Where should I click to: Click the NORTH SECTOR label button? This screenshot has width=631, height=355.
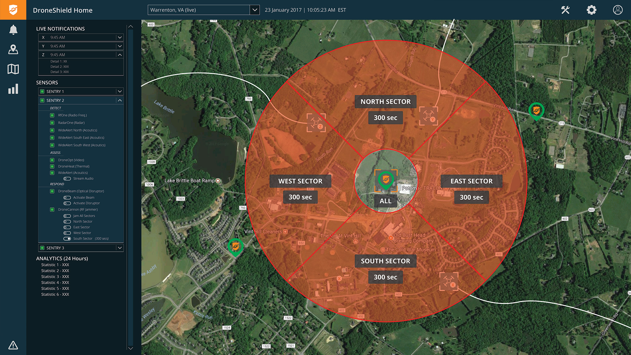[x=385, y=102]
